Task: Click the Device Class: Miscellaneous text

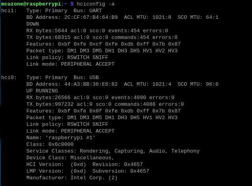Action: click(x=70, y=158)
